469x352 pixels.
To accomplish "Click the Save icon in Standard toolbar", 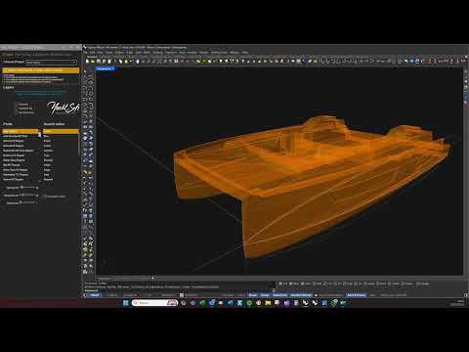I will 99,61.
